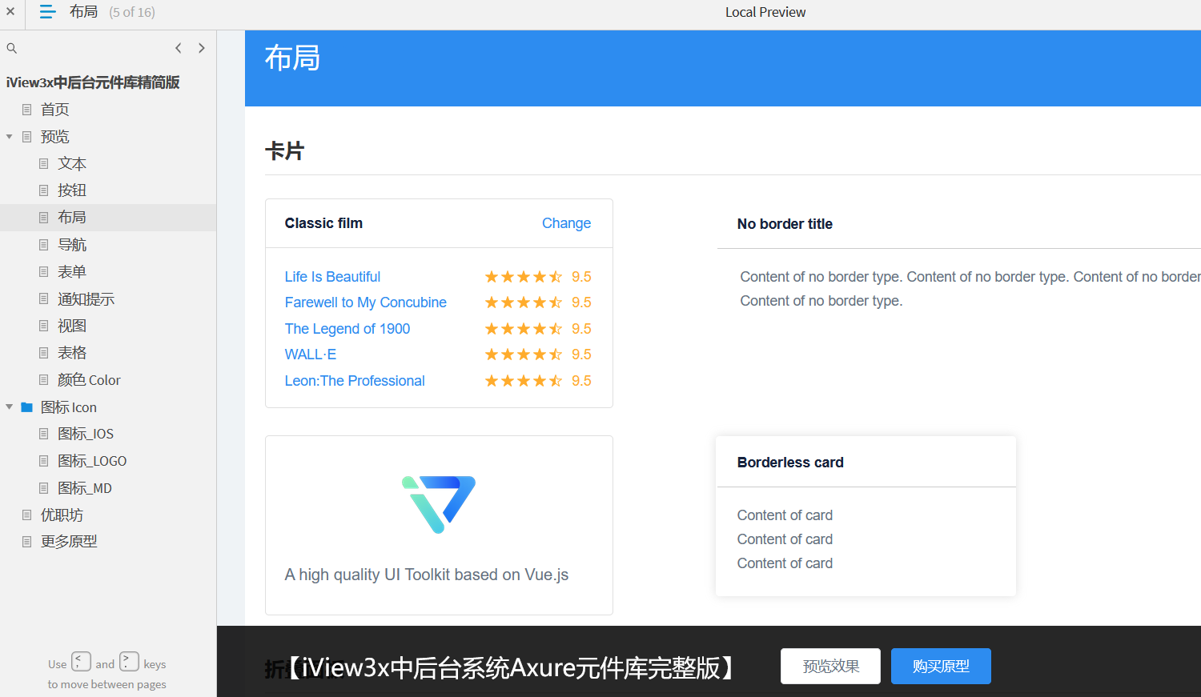Open the 首页 page
Image resolution: width=1201 pixels, height=697 pixels.
(55, 110)
